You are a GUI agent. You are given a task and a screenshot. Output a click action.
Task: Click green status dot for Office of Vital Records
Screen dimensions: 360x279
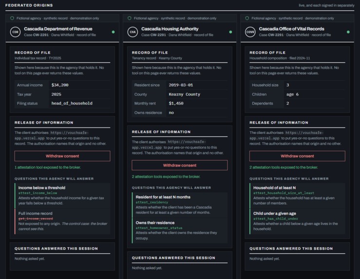click(x=348, y=32)
